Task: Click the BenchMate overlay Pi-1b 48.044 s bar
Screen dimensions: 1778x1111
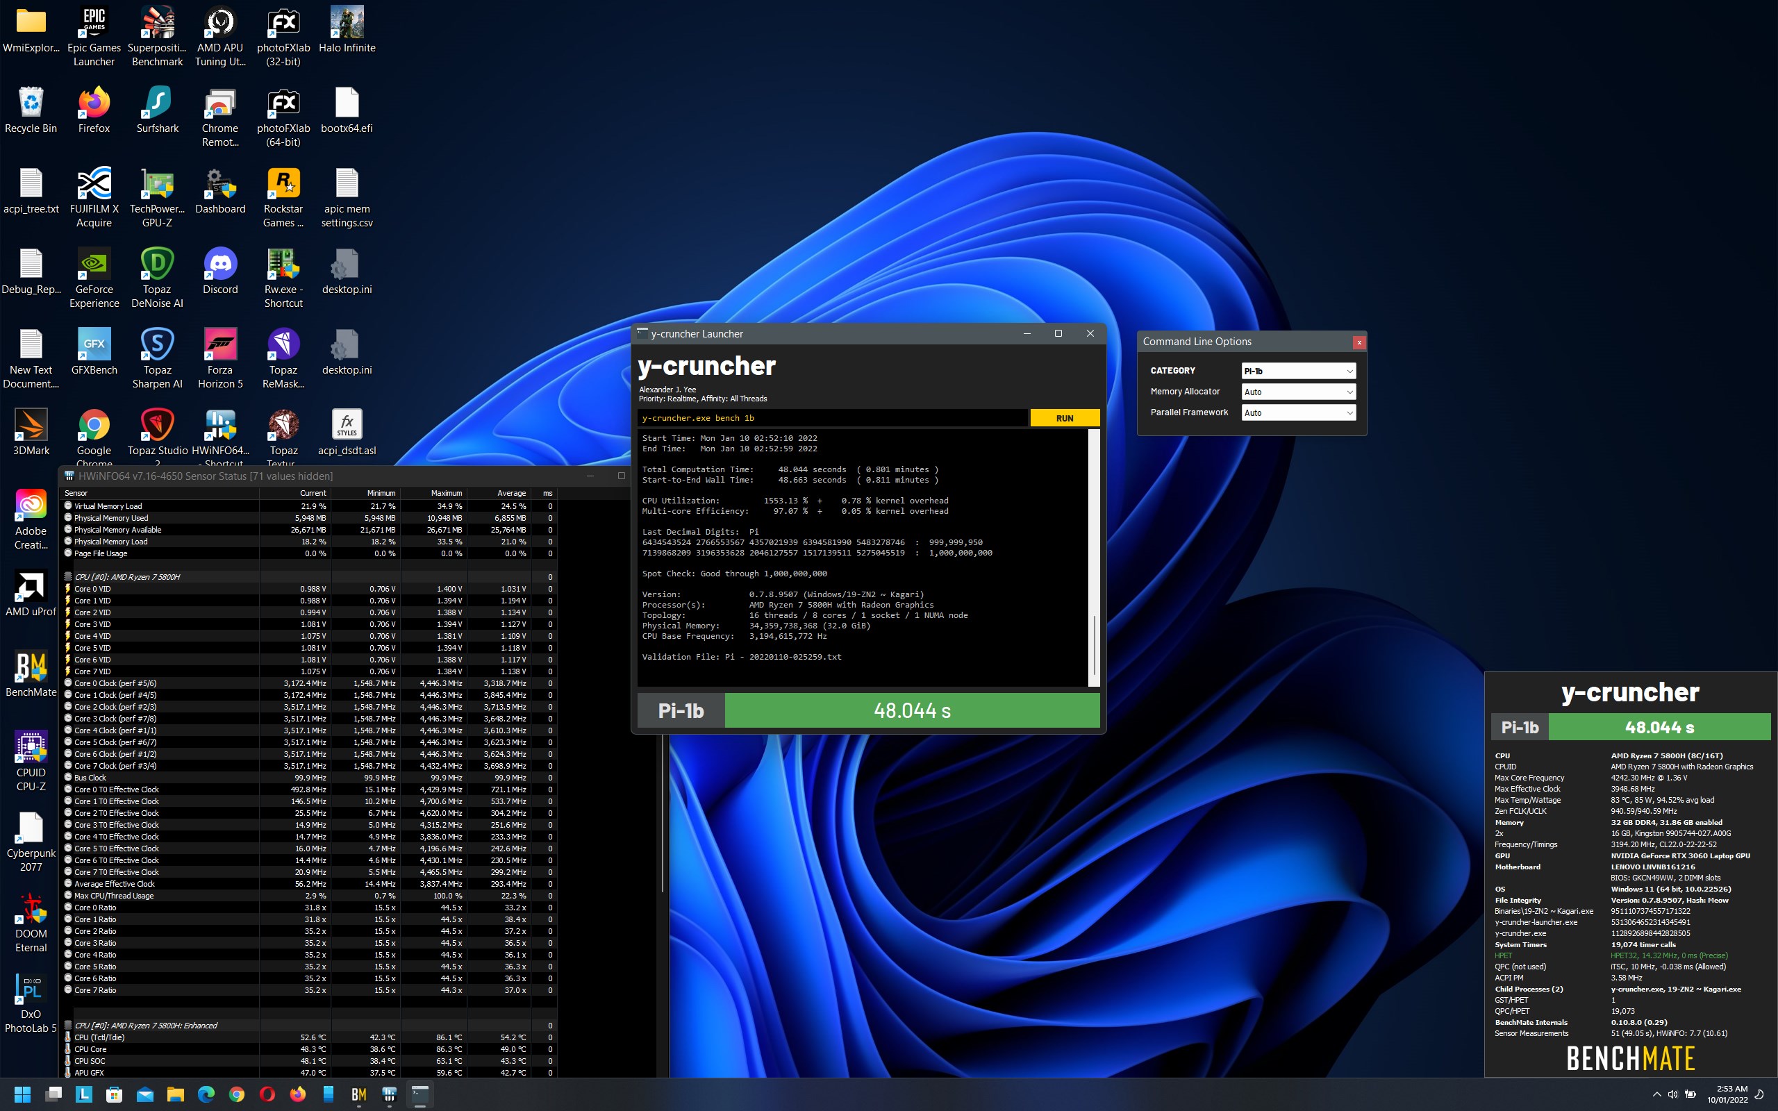Action: click(1630, 728)
